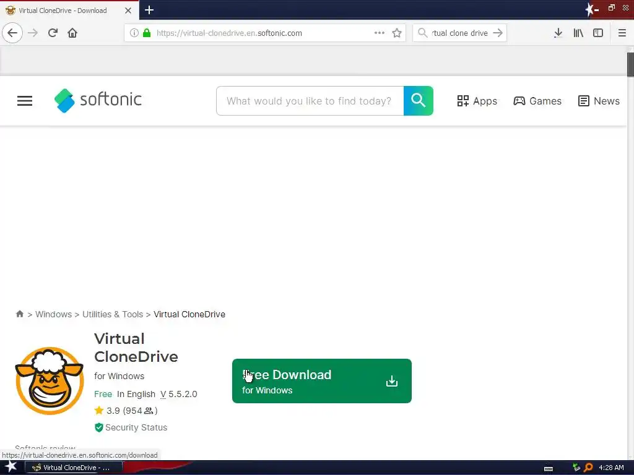Open Softonic site hamburger menu
Screen dimensions: 634x475
tap(25, 101)
